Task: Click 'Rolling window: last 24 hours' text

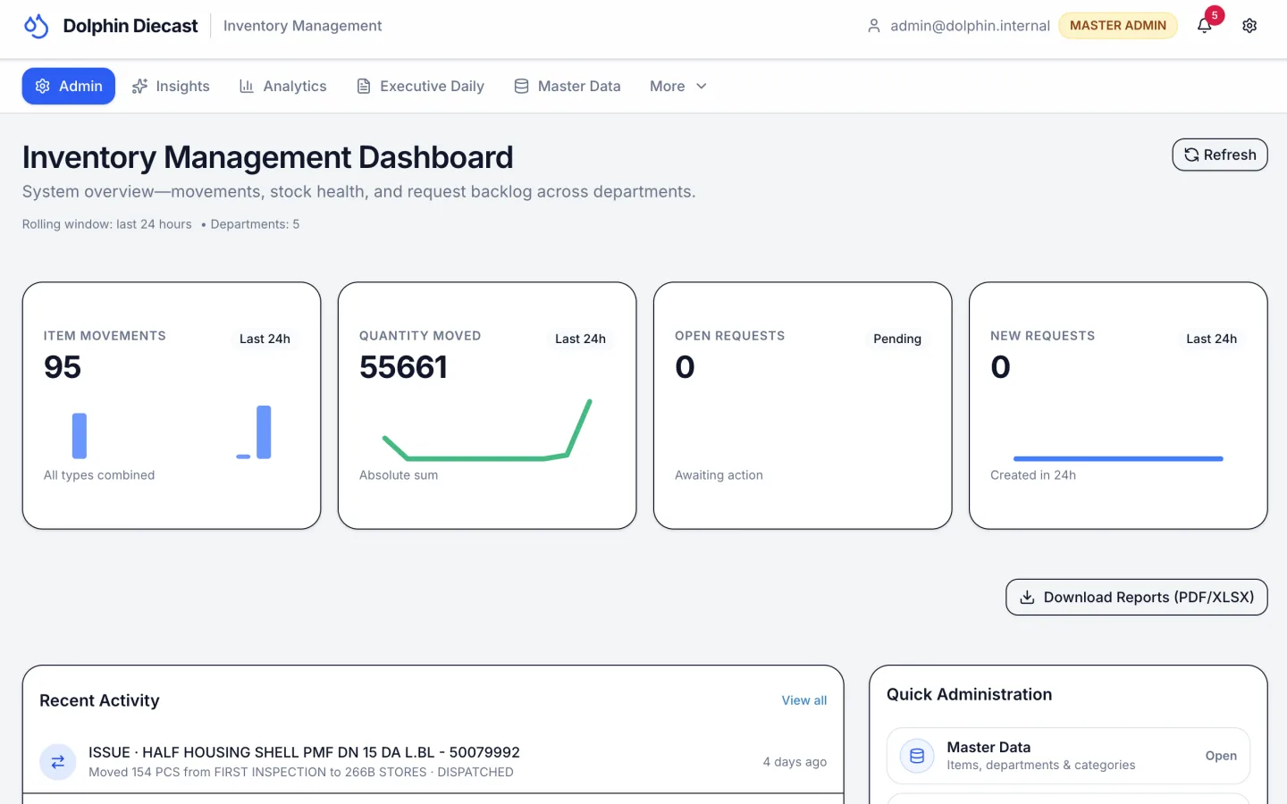Action: coord(107,224)
